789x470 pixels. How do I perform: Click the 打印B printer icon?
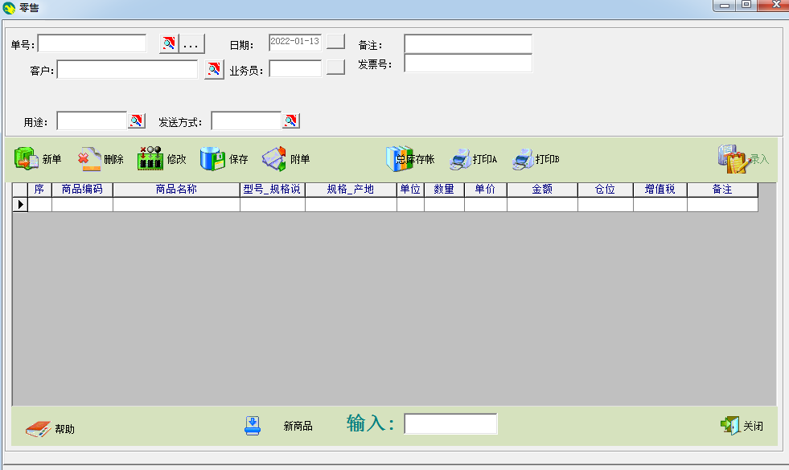523,159
